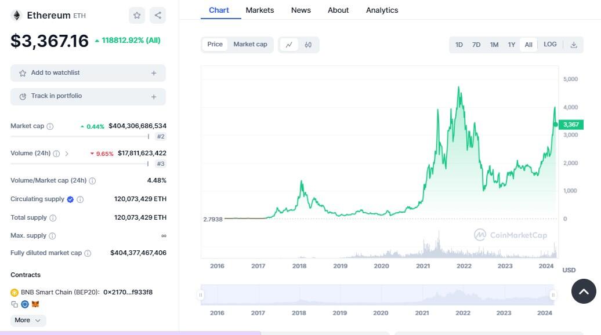The height and width of the screenshot is (335, 601).
Task: Click the 118812.92% (All) change label
Action: [128, 41]
